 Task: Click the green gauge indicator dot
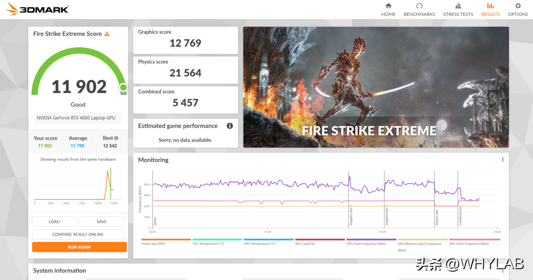[123, 88]
